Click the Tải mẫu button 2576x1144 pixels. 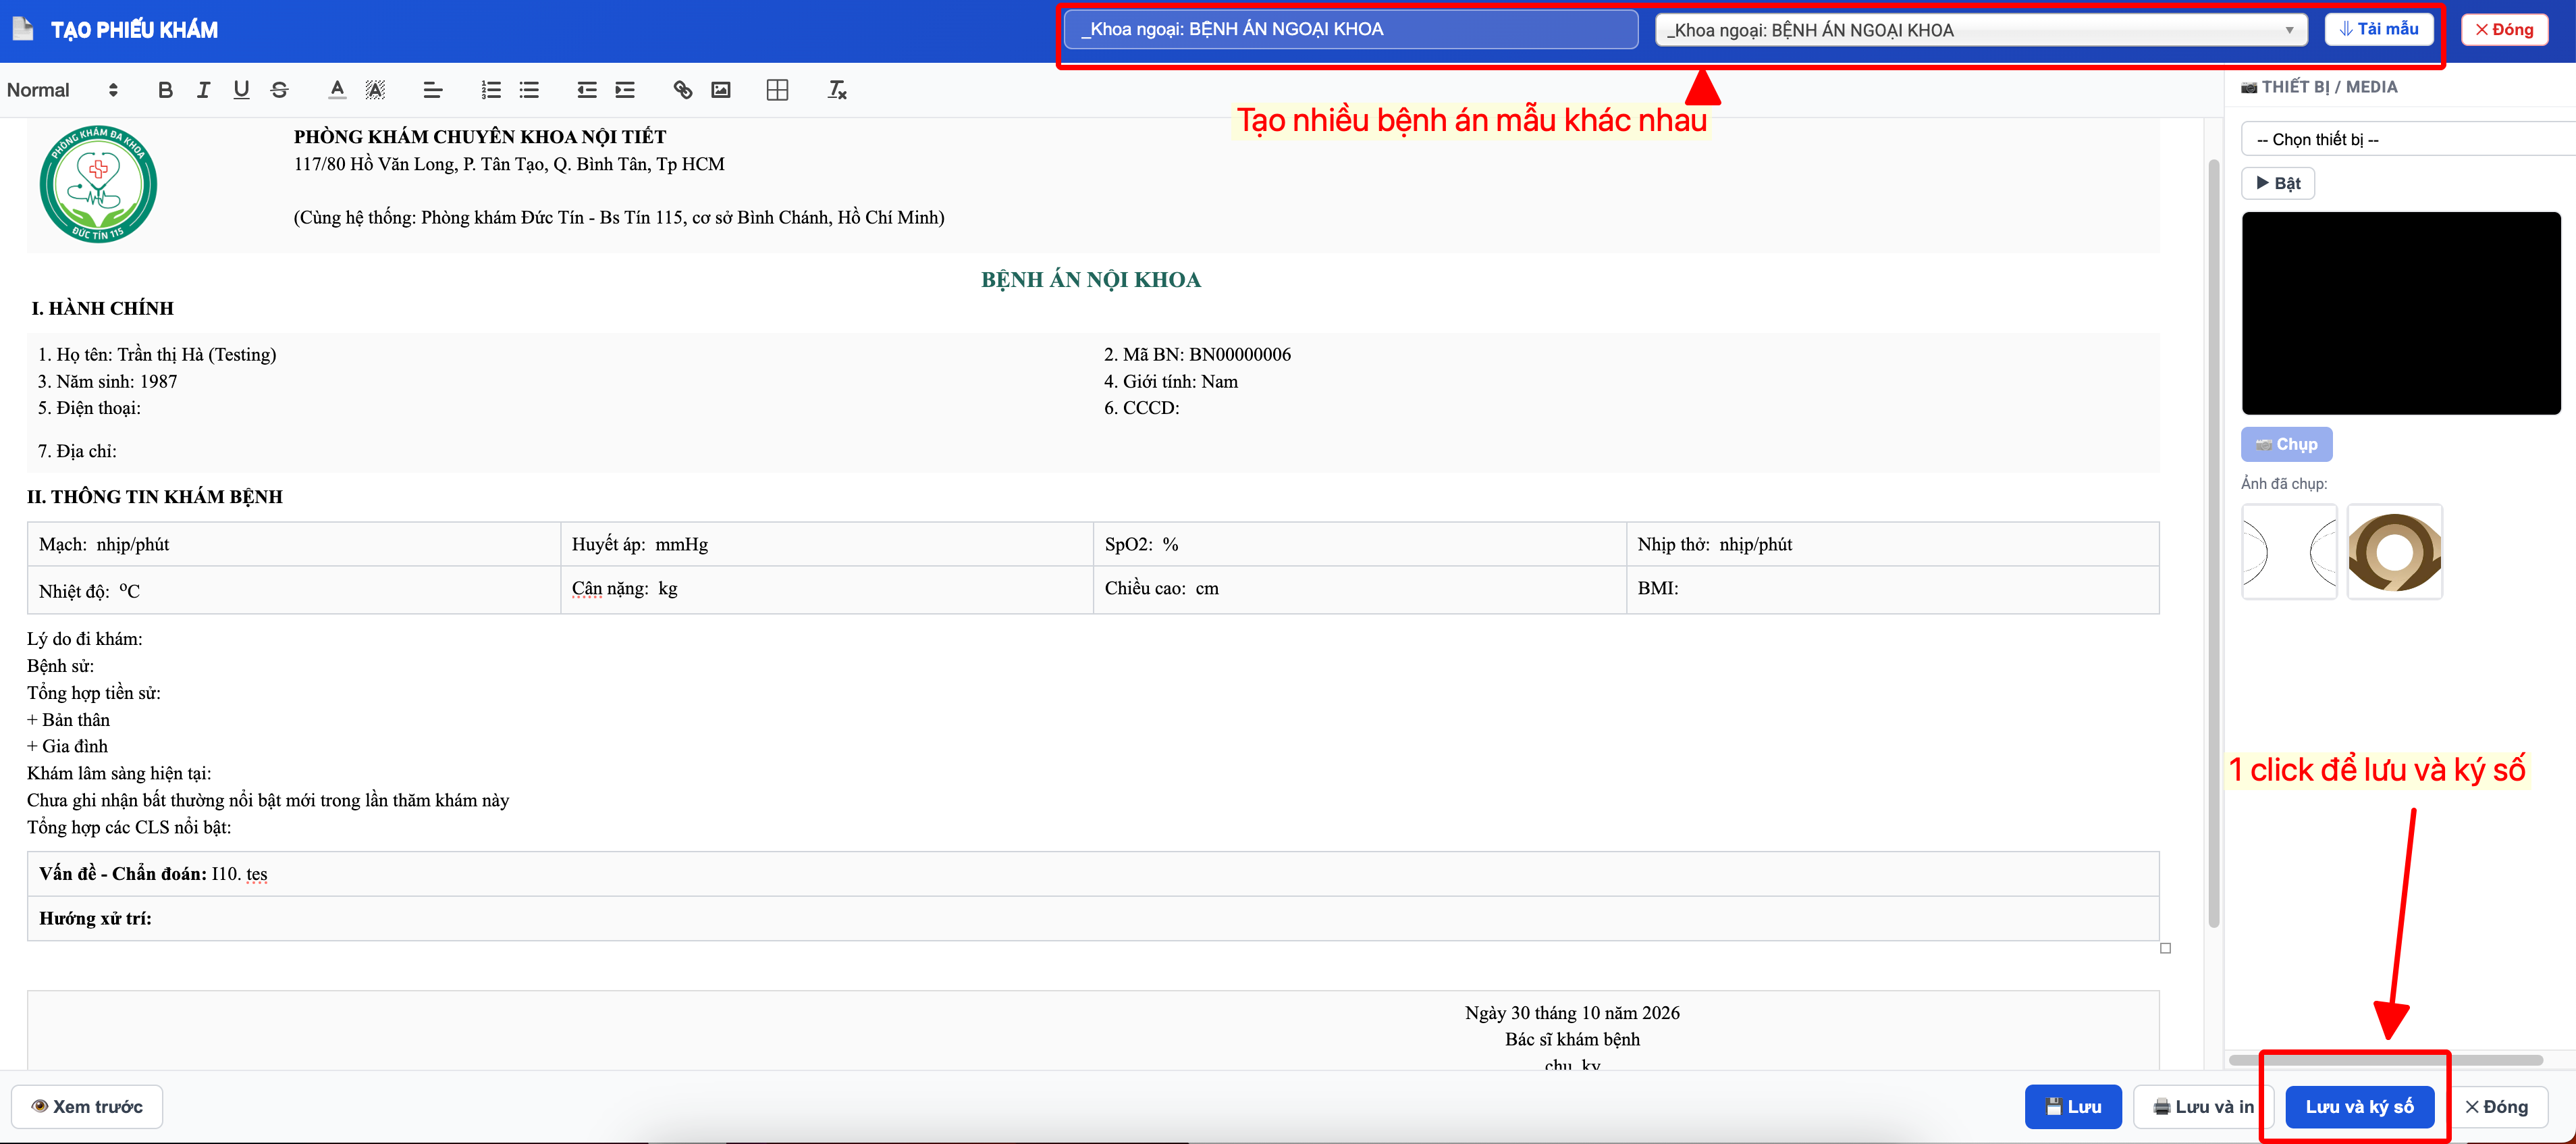click(2379, 29)
